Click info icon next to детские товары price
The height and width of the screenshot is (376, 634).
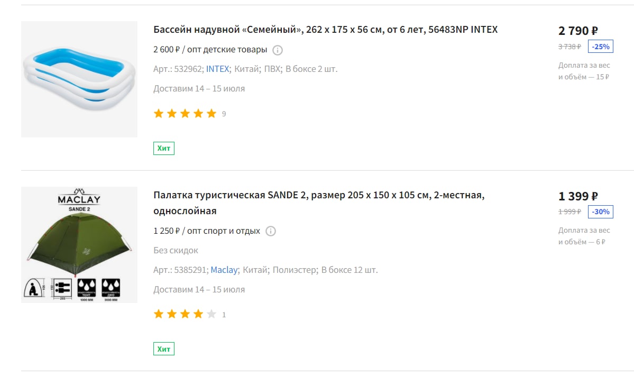click(278, 50)
